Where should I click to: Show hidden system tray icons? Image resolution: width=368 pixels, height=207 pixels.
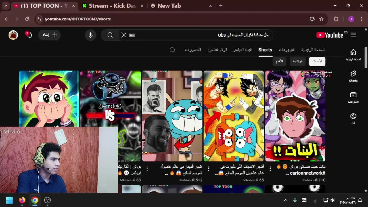(x=286, y=200)
